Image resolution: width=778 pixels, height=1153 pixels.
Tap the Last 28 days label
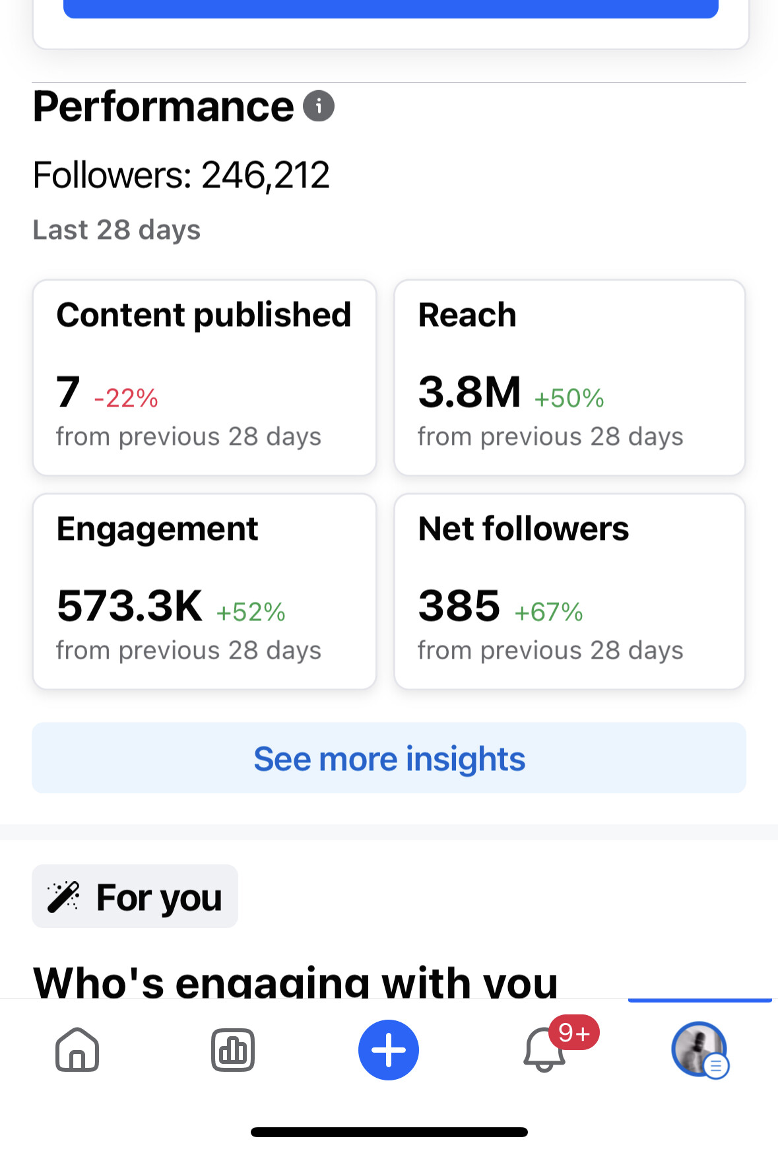click(x=117, y=230)
